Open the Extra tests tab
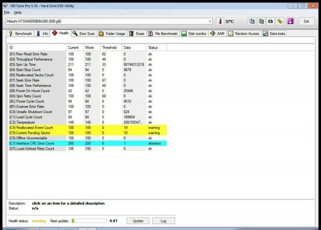Viewport: 321px width, 230px height. (x=274, y=33)
